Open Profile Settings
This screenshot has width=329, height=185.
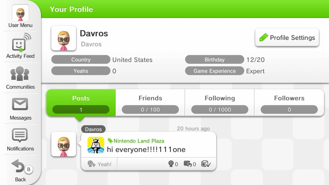287,38
